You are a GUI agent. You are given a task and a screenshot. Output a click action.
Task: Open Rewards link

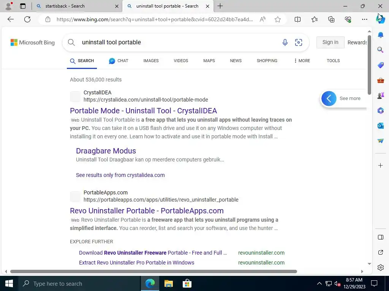click(357, 42)
